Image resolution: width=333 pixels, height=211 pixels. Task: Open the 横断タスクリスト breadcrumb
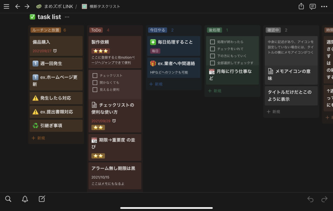(x=101, y=6)
